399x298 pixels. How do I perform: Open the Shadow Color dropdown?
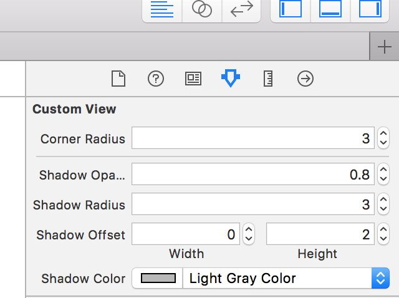380,279
